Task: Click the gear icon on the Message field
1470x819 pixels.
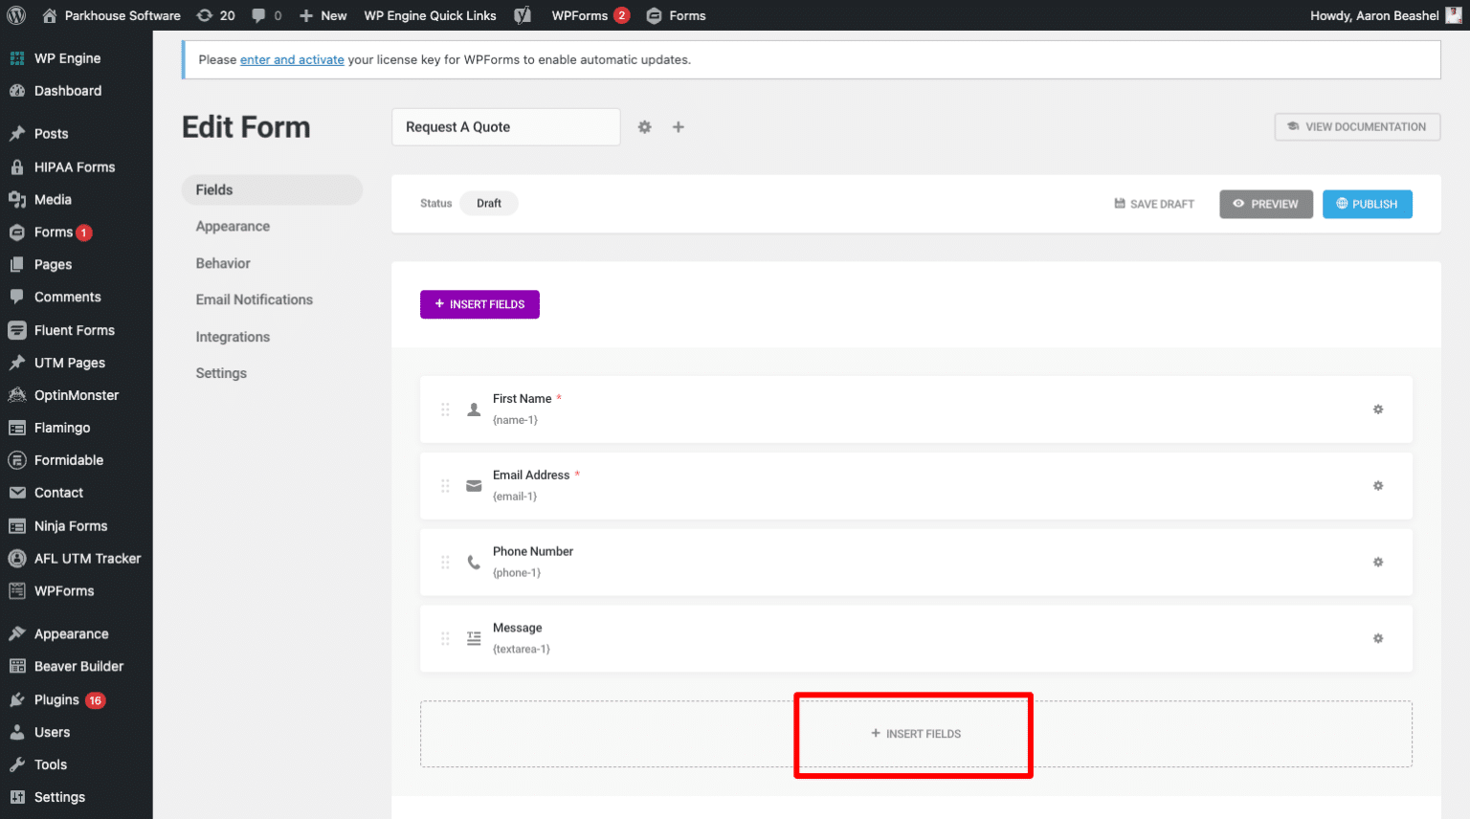Action: pos(1378,638)
